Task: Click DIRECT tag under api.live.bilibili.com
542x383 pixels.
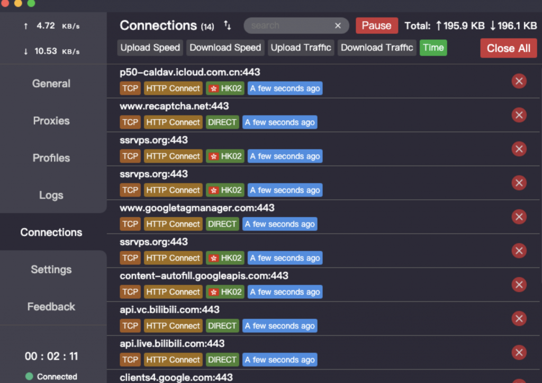Action: (x=222, y=360)
